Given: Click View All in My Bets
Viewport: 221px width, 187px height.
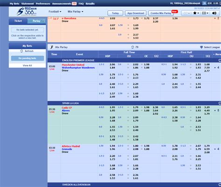Looking at the screenshot, I should [28, 65].
